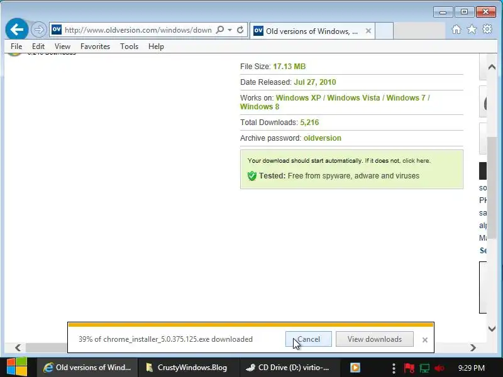Open CrustyWindows.Blog folder in taskbar

coord(188,368)
